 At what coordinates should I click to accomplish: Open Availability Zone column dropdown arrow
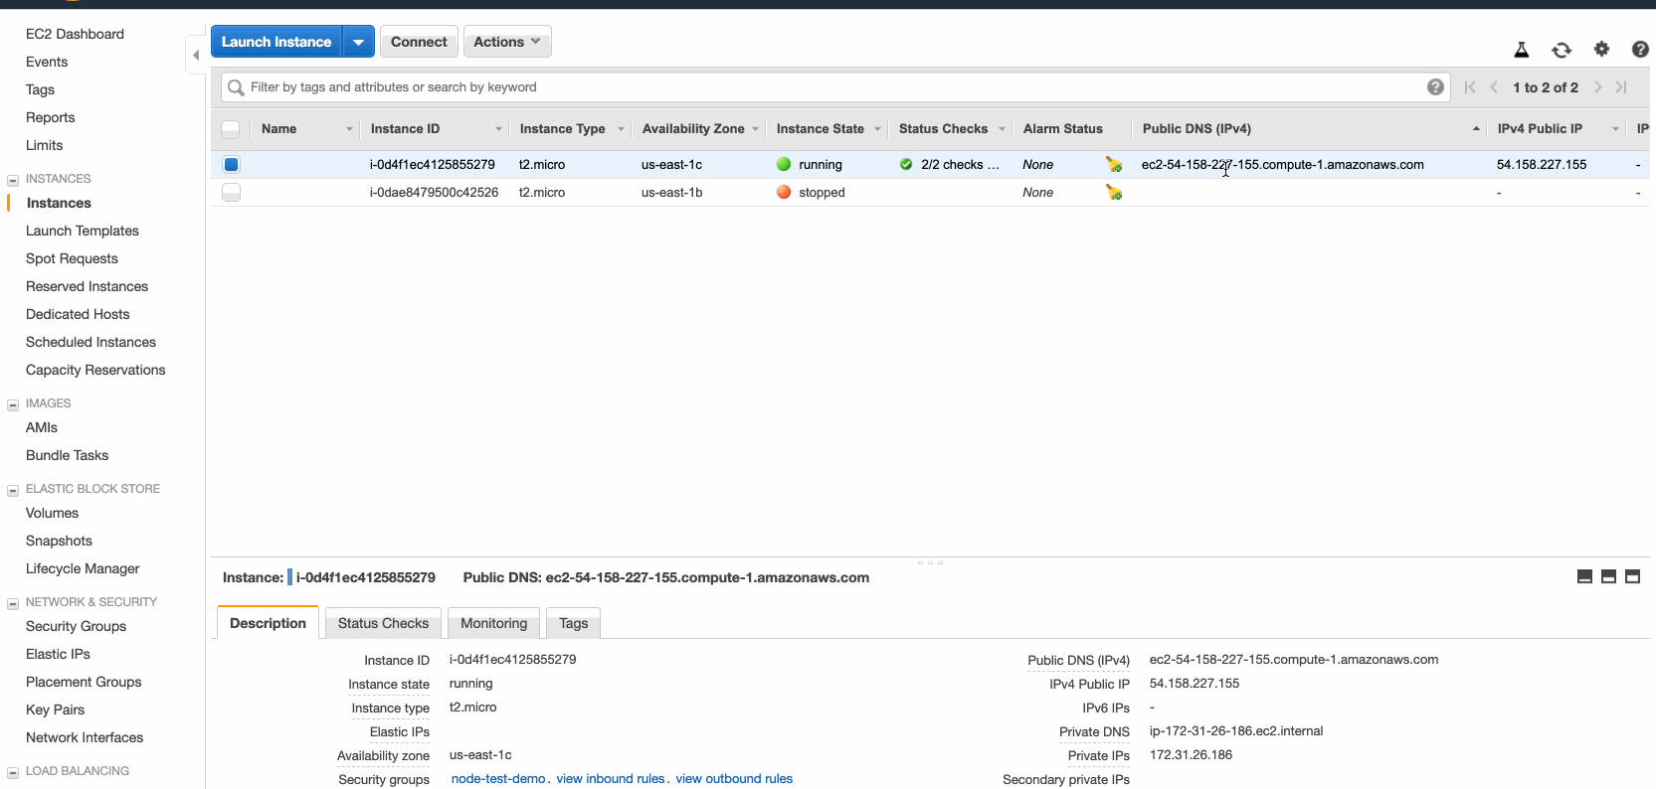(x=756, y=129)
